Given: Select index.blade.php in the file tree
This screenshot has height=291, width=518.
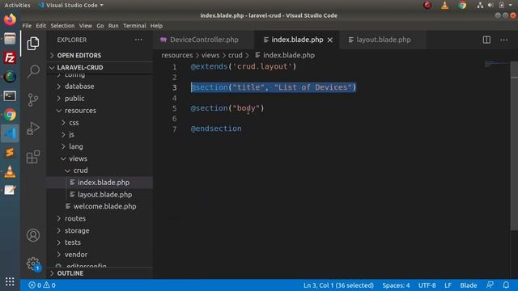Looking at the screenshot, I should point(104,183).
